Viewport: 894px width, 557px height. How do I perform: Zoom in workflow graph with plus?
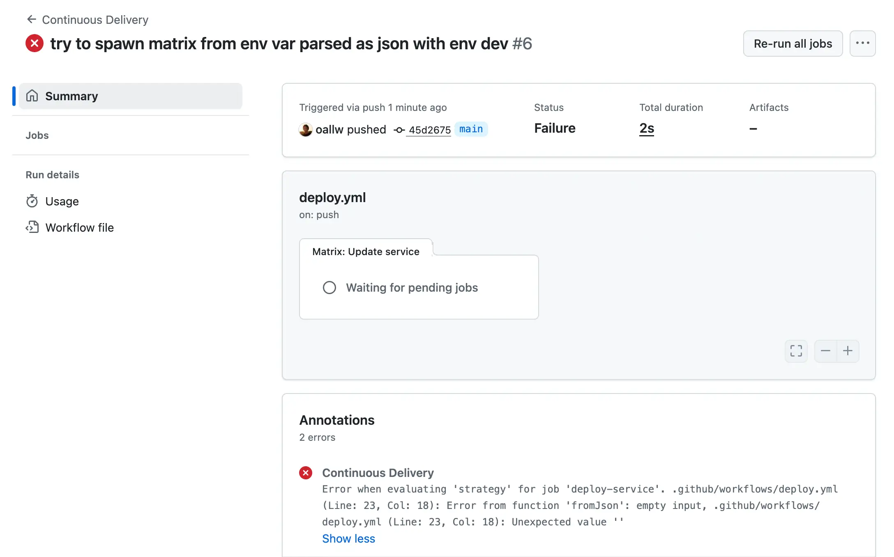point(848,351)
